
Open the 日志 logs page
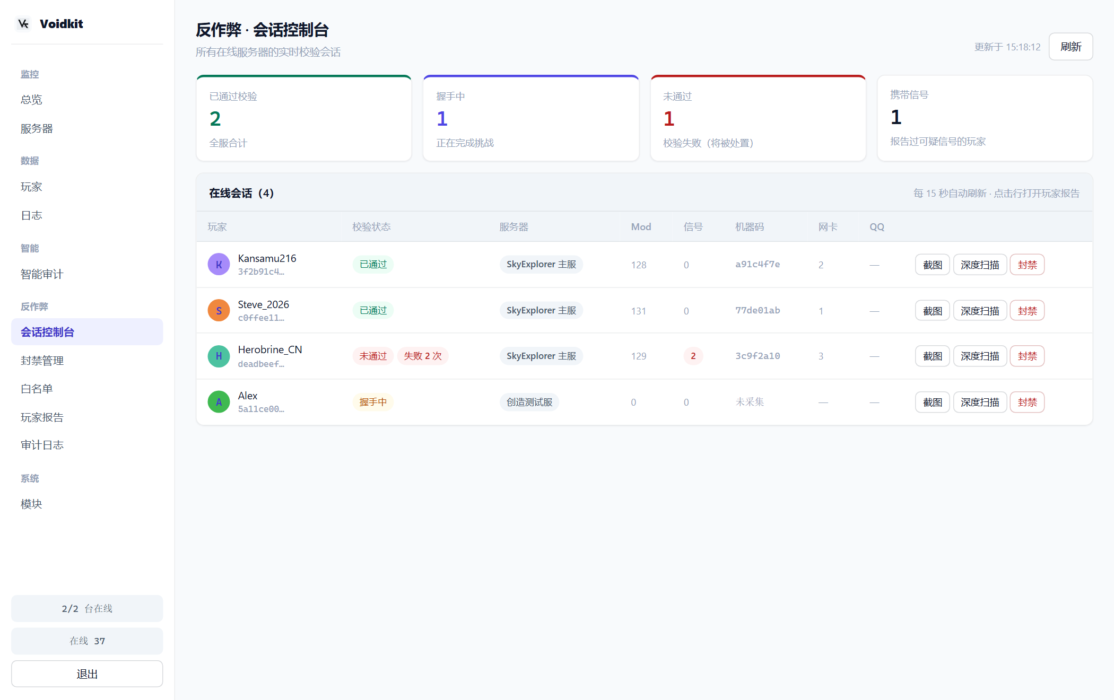point(87,215)
